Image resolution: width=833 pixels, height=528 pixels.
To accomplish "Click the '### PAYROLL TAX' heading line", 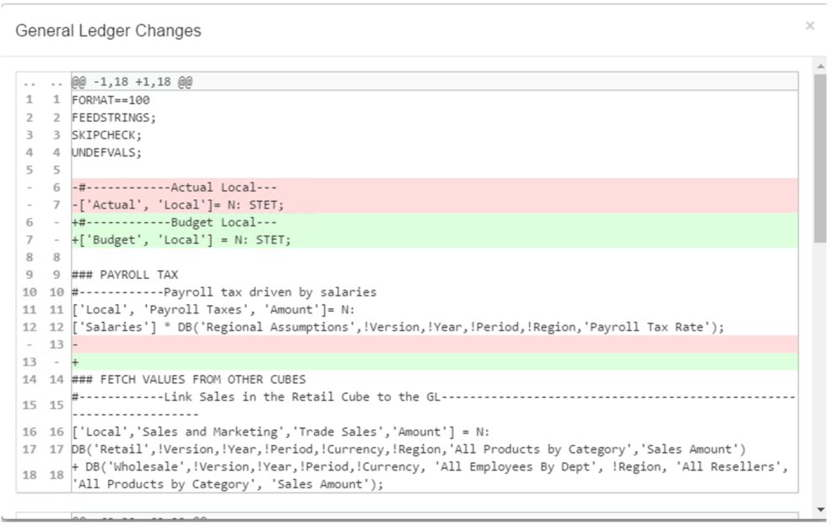I will click(124, 275).
